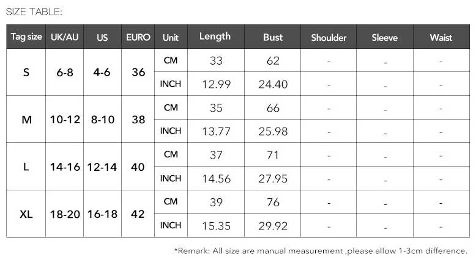
Task: Select the 25.98 inch bust value
Action: click(x=273, y=131)
